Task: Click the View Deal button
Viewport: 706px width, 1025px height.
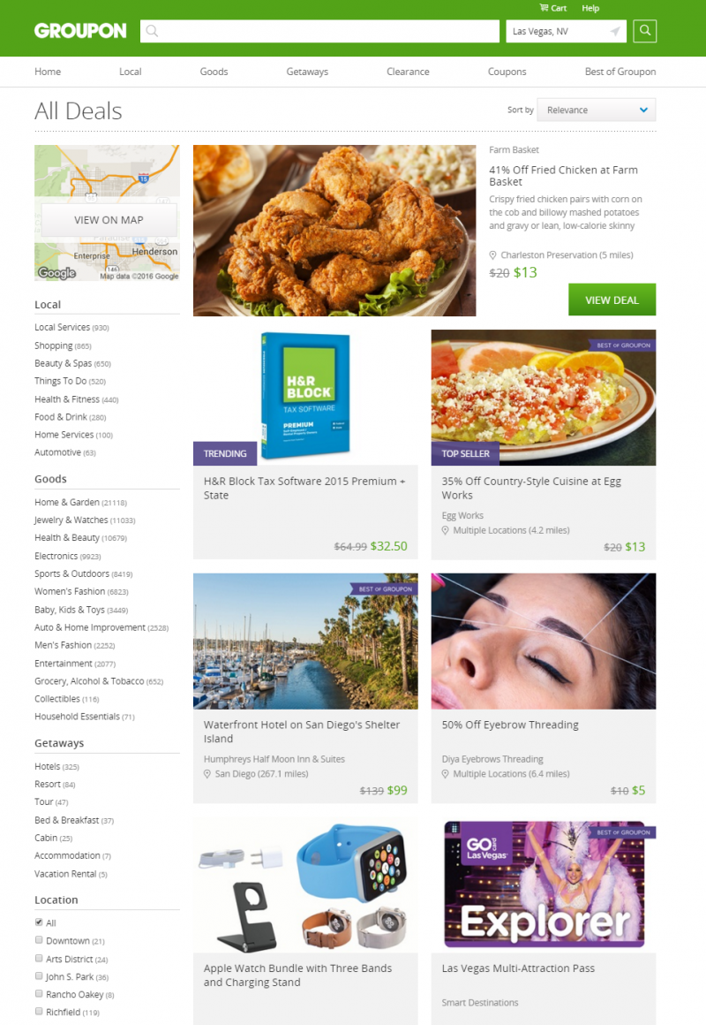Action: [612, 300]
